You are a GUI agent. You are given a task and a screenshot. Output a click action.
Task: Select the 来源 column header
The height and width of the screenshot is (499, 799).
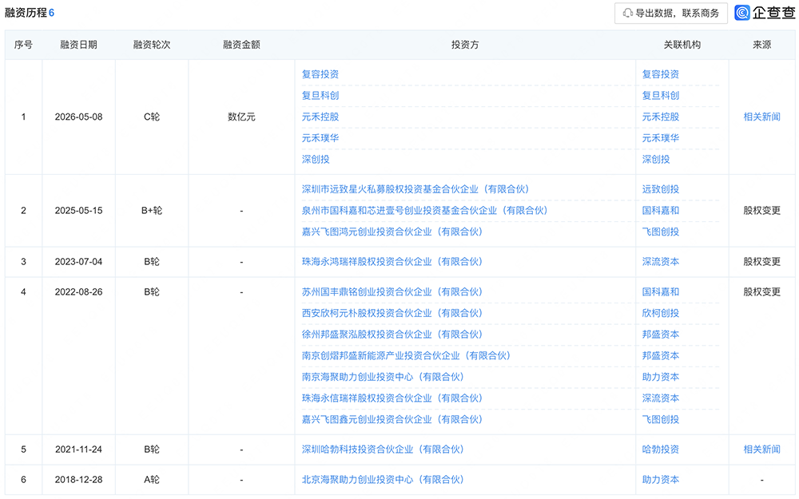click(761, 45)
